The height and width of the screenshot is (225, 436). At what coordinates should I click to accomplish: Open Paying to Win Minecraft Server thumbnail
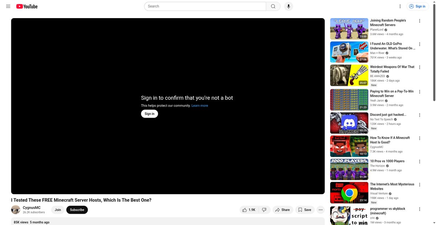[349, 100]
